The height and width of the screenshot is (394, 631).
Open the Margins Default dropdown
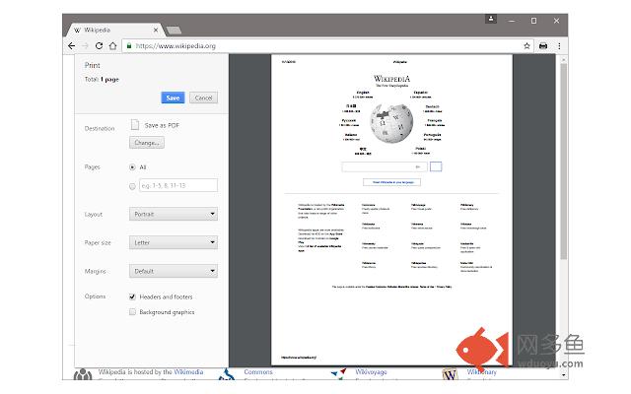174,271
